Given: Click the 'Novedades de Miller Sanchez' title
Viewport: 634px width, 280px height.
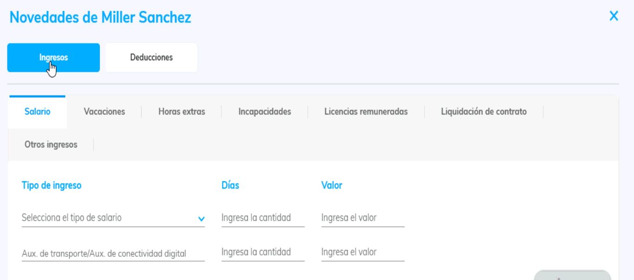Looking at the screenshot, I should click(x=100, y=18).
